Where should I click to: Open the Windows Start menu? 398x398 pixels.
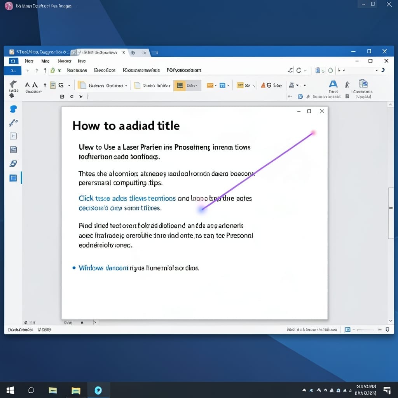pyautogui.click(x=10, y=390)
